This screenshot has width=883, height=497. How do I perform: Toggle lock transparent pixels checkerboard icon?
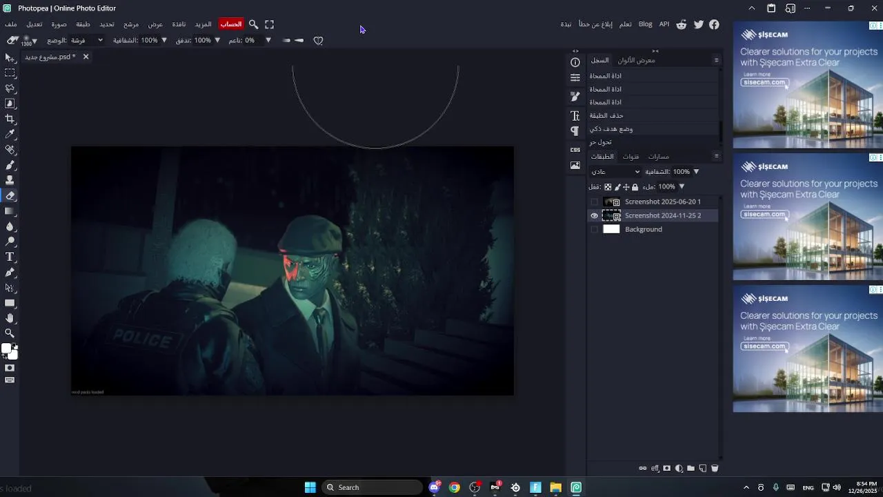pos(608,187)
